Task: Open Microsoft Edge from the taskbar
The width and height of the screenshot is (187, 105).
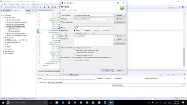Action: pos(63,102)
